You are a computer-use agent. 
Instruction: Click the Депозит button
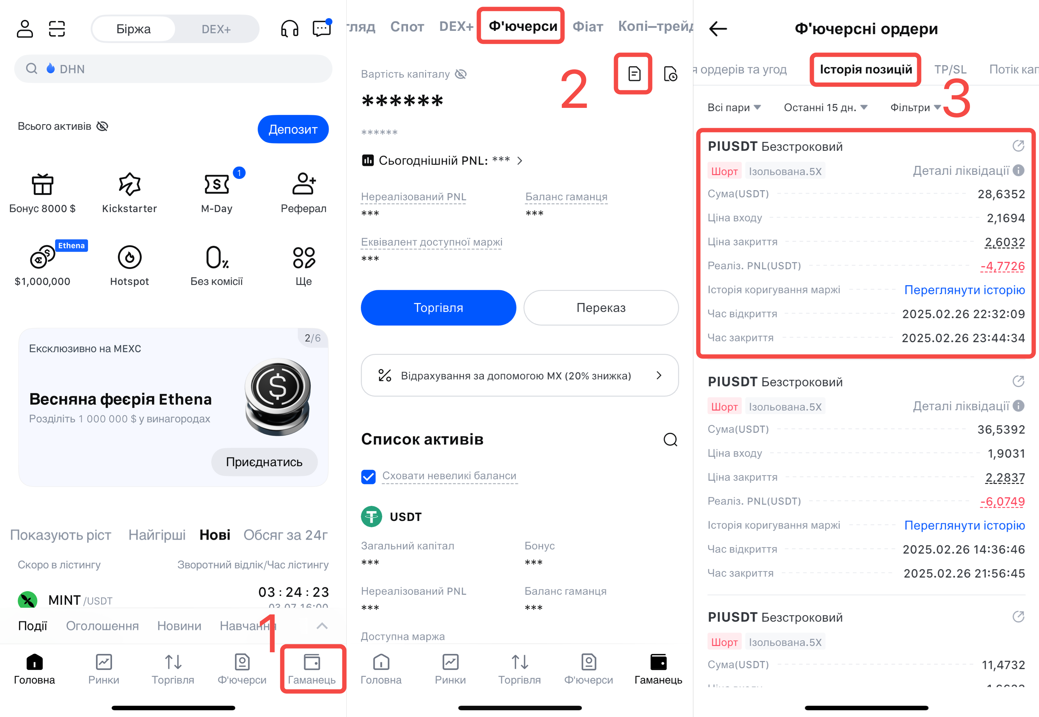point(293,129)
